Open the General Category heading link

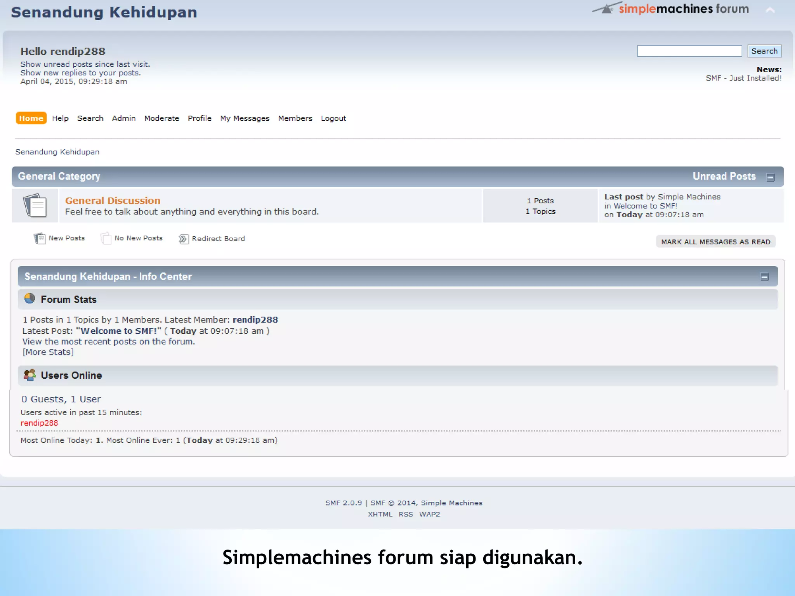pos(59,176)
